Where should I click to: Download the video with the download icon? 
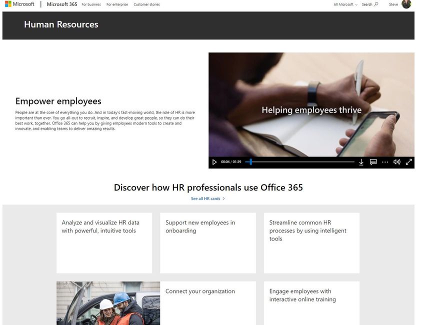click(x=361, y=162)
